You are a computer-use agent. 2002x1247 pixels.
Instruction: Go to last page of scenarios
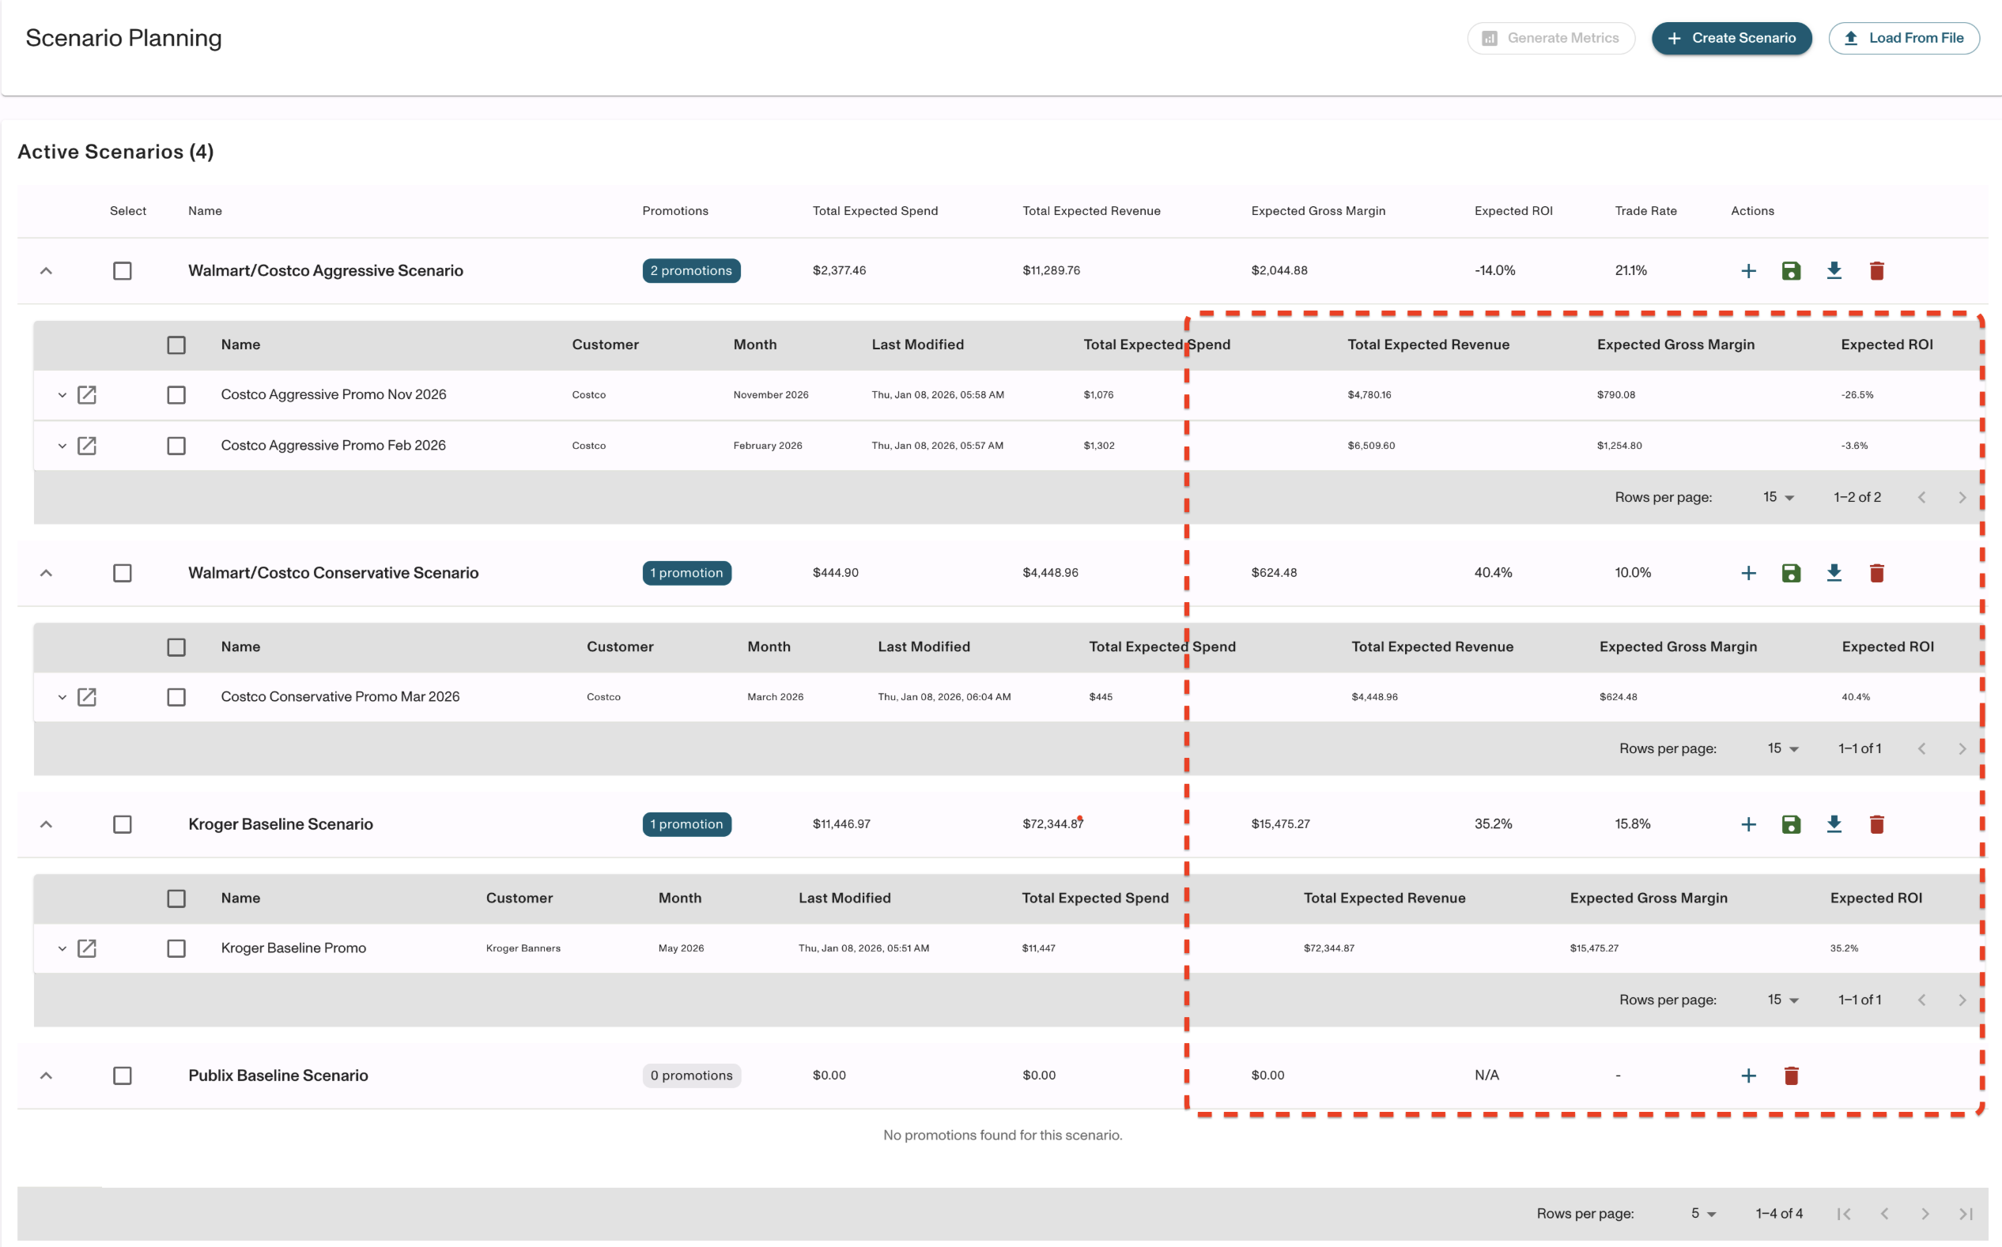[1966, 1213]
